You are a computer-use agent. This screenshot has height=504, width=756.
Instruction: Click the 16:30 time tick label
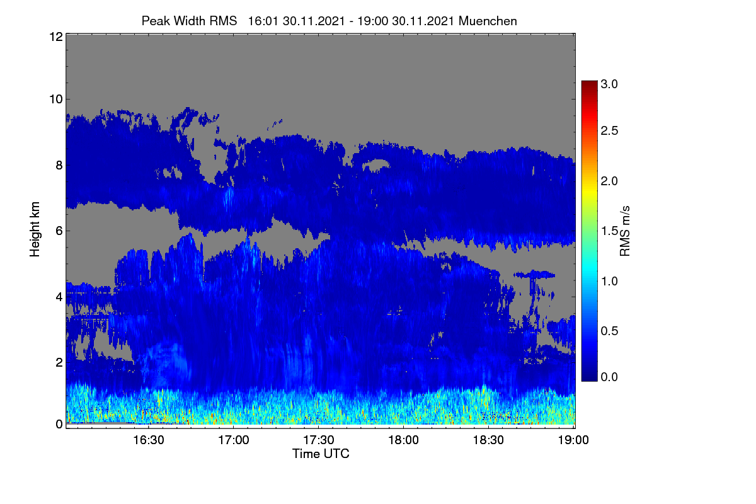149,440
